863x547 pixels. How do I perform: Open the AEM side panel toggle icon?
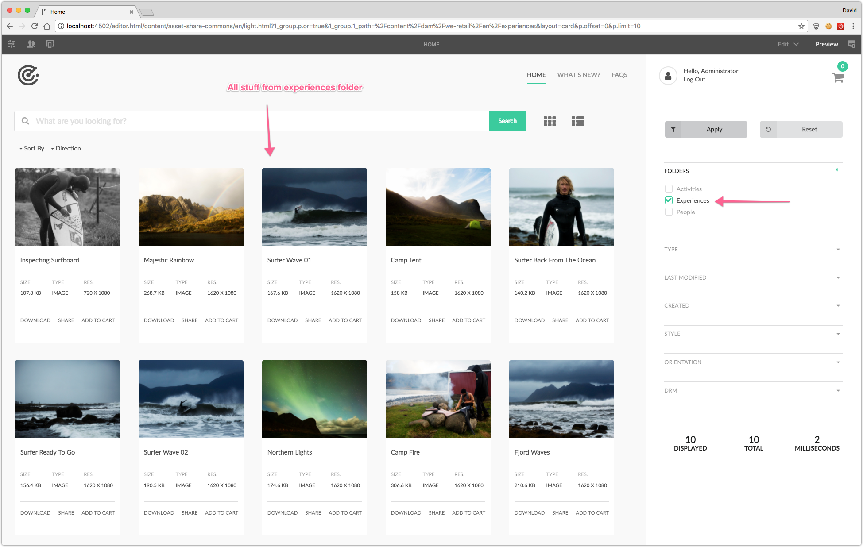click(12, 44)
